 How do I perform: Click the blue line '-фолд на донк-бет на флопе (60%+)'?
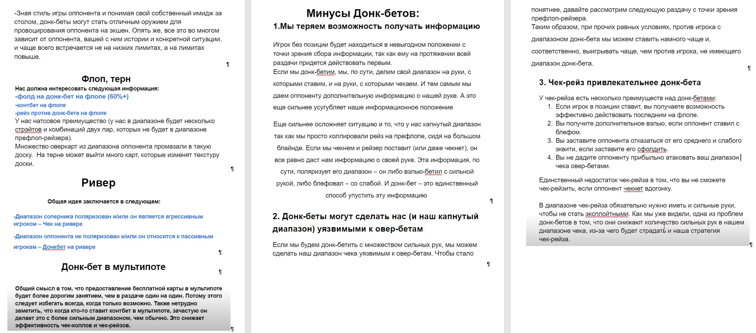click(x=72, y=97)
